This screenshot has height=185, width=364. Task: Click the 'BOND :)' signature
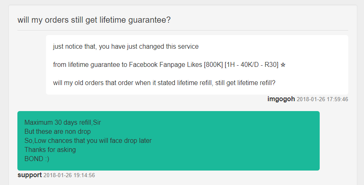tap(37, 159)
